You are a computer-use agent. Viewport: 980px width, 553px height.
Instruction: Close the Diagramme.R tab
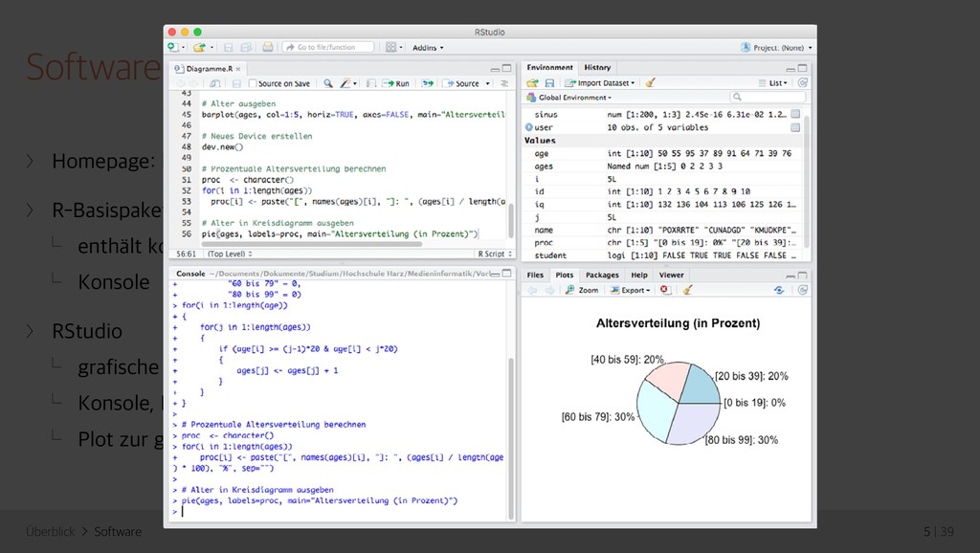point(238,69)
